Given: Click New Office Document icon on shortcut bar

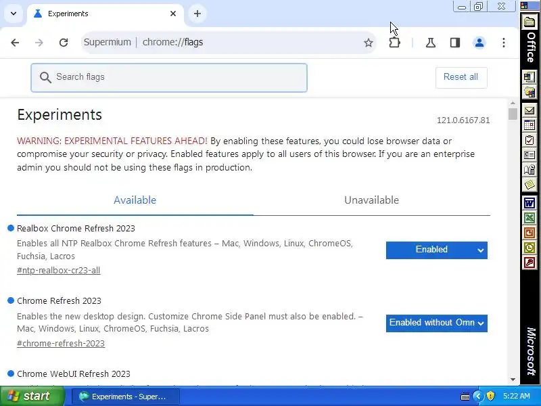Looking at the screenshot, I should point(530,76).
